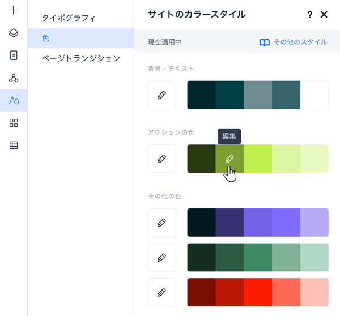Screen dimensions: 340x316
Task: Select medium green swatch in green row
Action: (258, 257)
